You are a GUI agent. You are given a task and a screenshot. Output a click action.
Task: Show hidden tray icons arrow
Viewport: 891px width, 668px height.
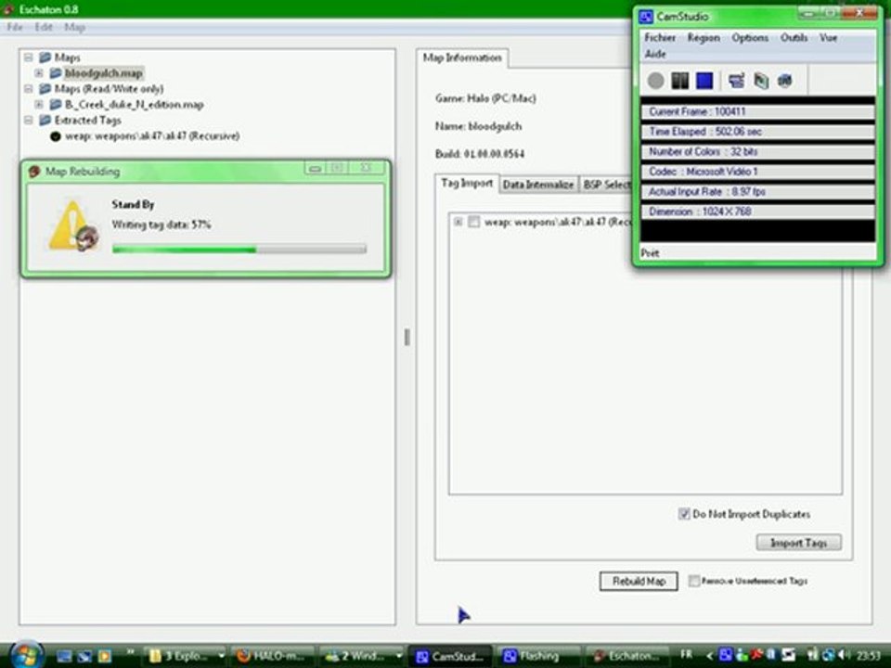click(x=709, y=655)
